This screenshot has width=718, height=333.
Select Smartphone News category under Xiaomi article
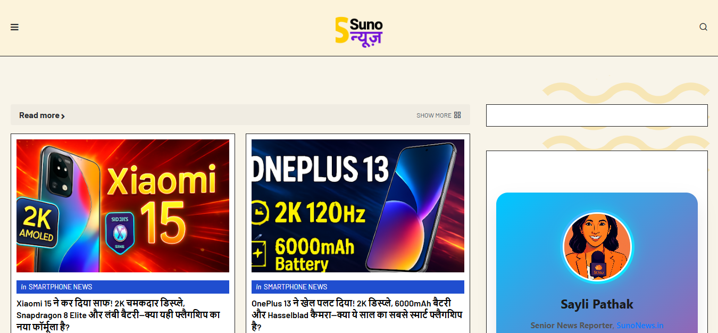60,287
